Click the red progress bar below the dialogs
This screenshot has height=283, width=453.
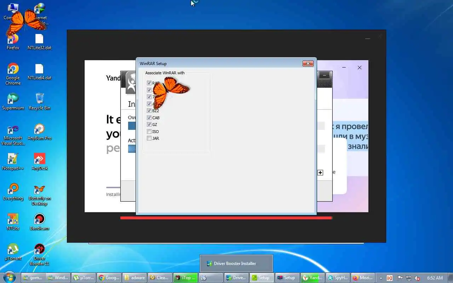(x=226, y=218)
